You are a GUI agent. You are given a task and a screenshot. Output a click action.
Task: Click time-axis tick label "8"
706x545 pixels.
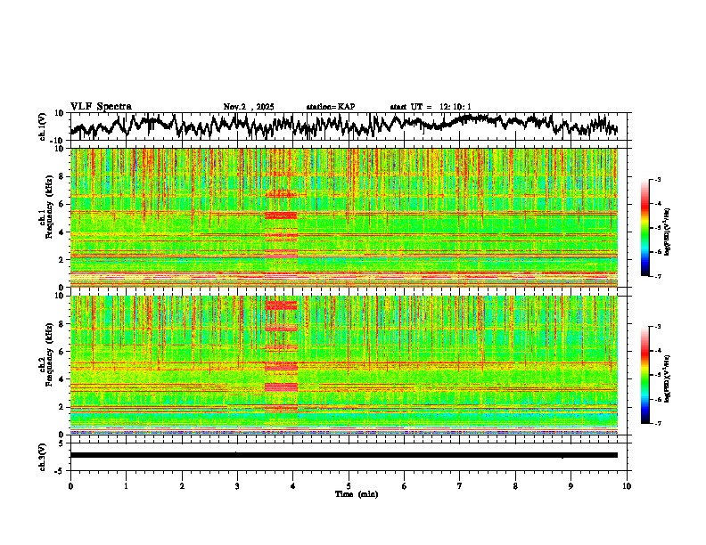[x=515, y=486]
